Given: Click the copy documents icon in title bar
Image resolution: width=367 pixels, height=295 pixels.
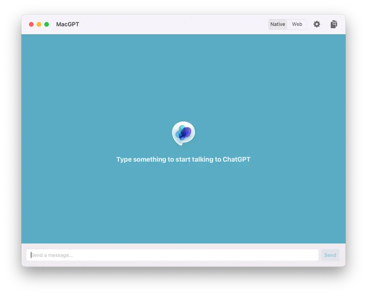Looking at the screenshot, I should coord(334,24).
